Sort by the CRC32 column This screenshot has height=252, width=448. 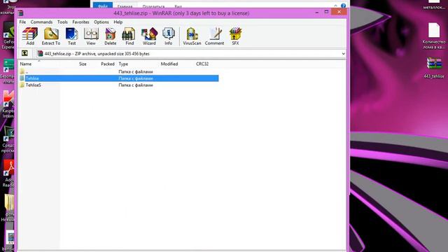click(202, 64)
